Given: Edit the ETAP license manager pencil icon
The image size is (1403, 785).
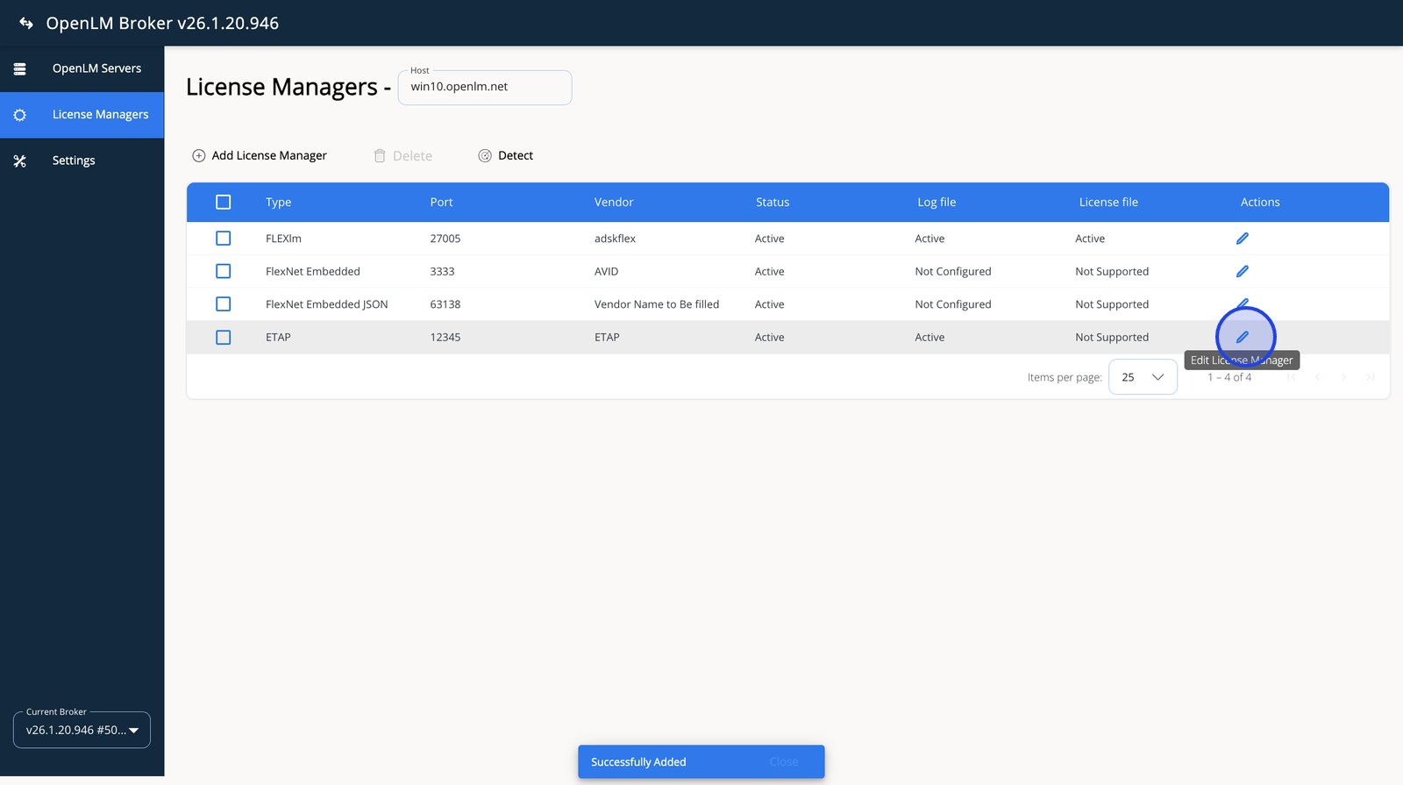Looking at the screenshot, I should (1242, 337).
